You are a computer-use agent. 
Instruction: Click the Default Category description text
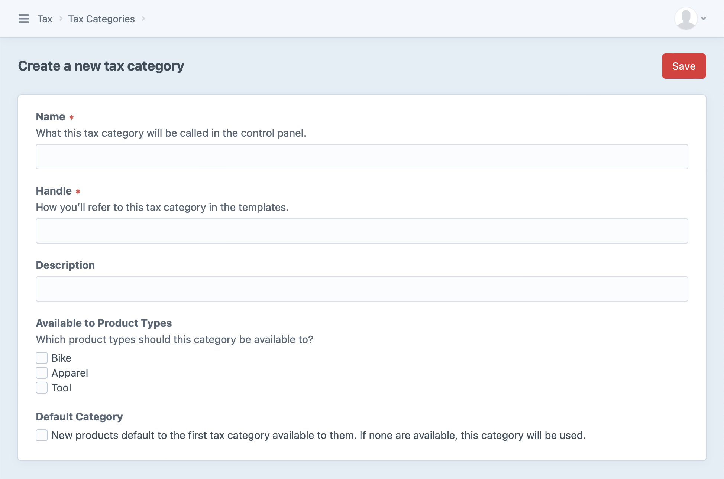(x=318, y=435)
